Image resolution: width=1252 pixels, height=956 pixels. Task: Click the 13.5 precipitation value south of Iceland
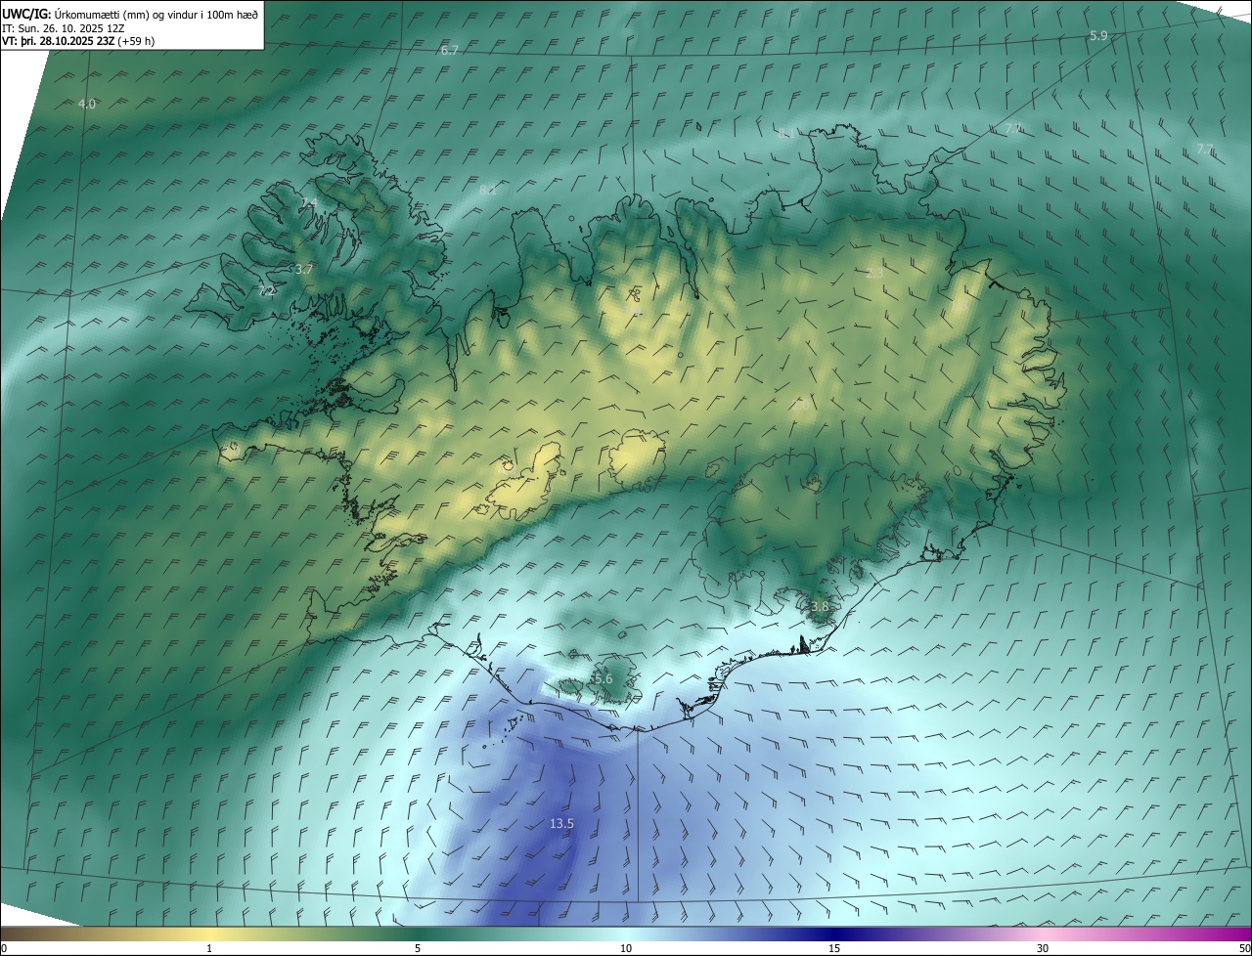click(x=561, y=824)
